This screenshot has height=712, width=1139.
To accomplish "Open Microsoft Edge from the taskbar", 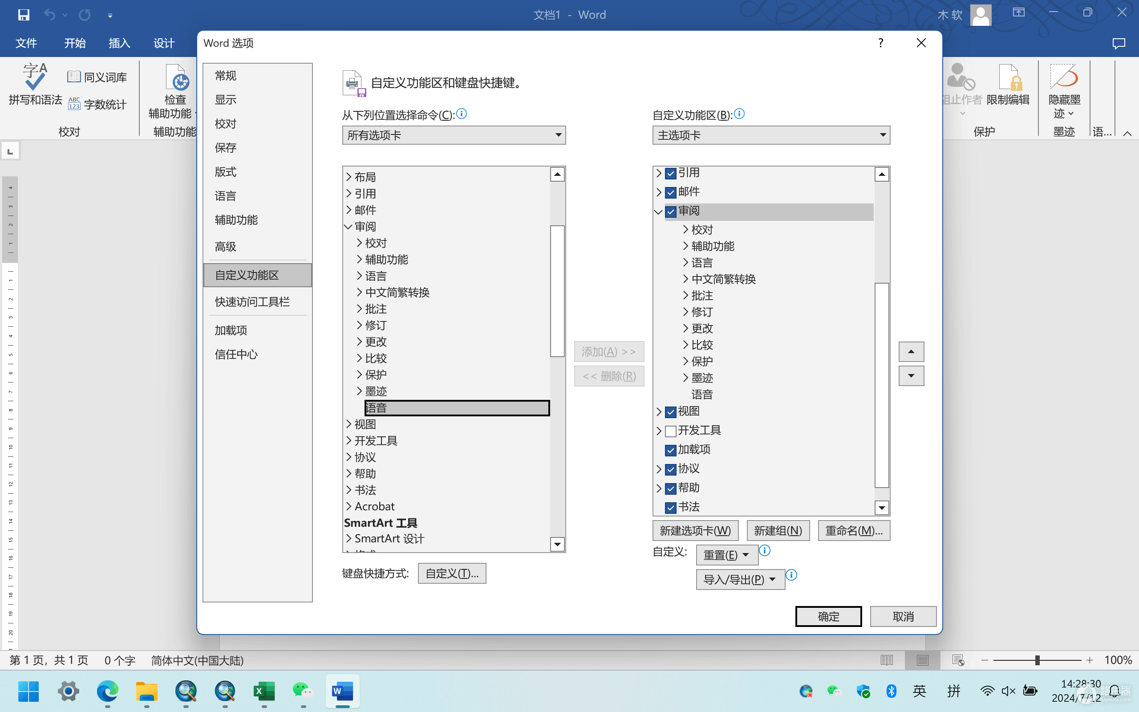I will pos(107,691).
